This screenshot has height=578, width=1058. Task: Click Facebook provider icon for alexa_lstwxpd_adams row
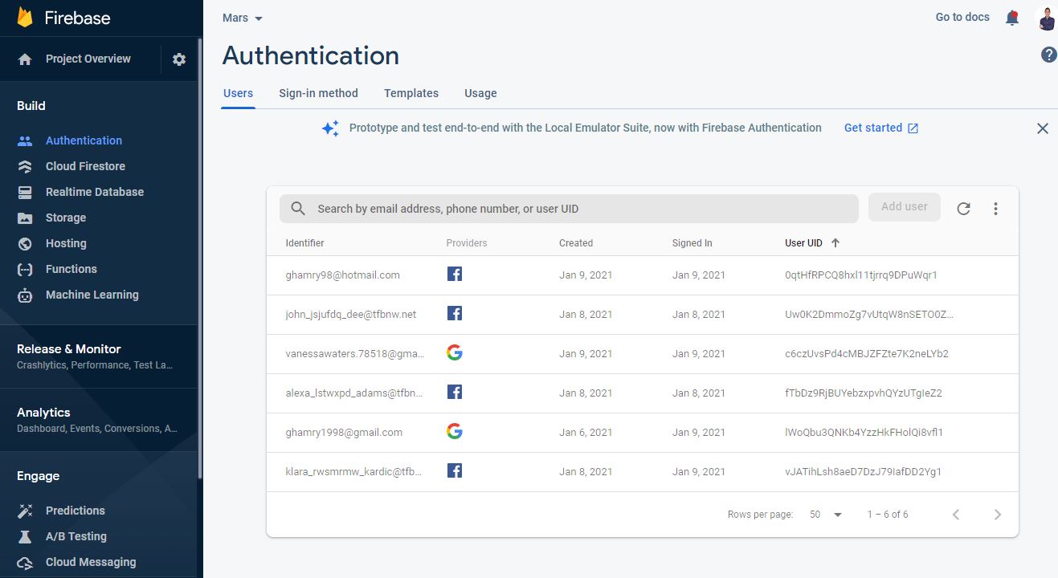click(455, 393)
